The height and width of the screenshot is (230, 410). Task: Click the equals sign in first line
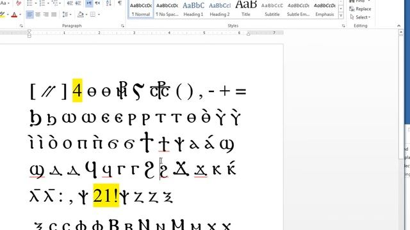[241, 91]
